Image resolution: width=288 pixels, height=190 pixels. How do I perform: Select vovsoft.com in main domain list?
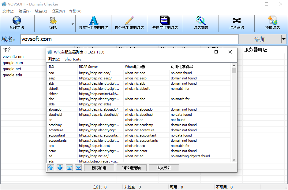13,57
